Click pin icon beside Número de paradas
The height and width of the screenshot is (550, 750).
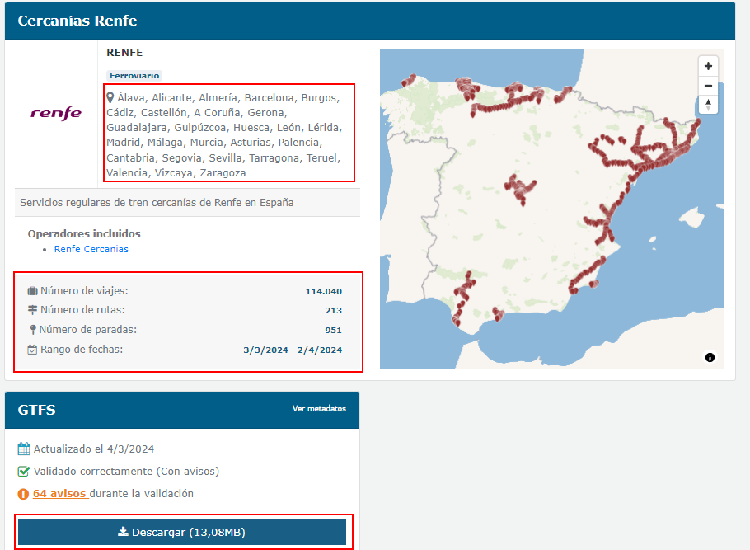point(32,330)
